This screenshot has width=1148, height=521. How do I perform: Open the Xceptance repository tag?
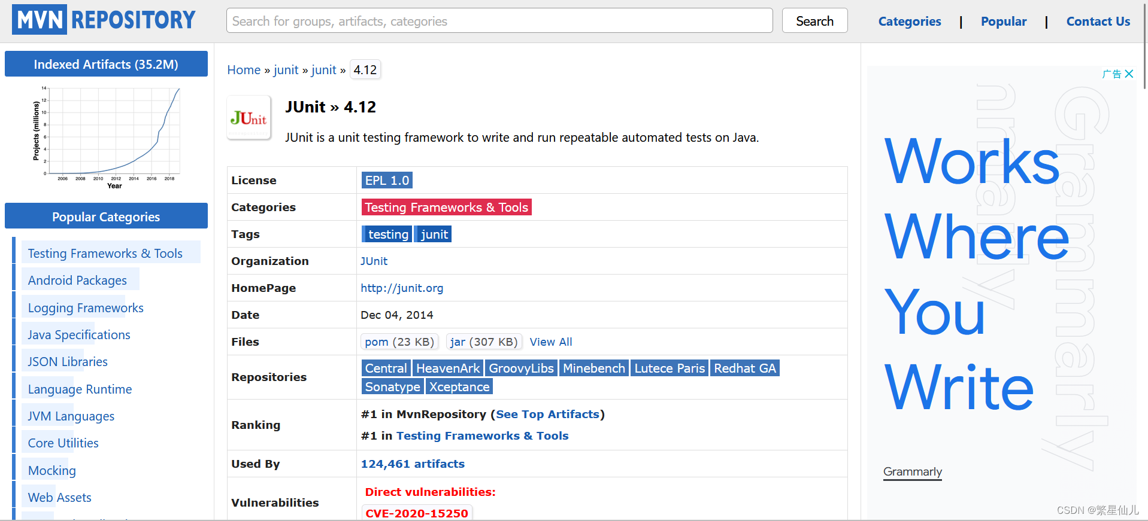[x=459, y=386]
